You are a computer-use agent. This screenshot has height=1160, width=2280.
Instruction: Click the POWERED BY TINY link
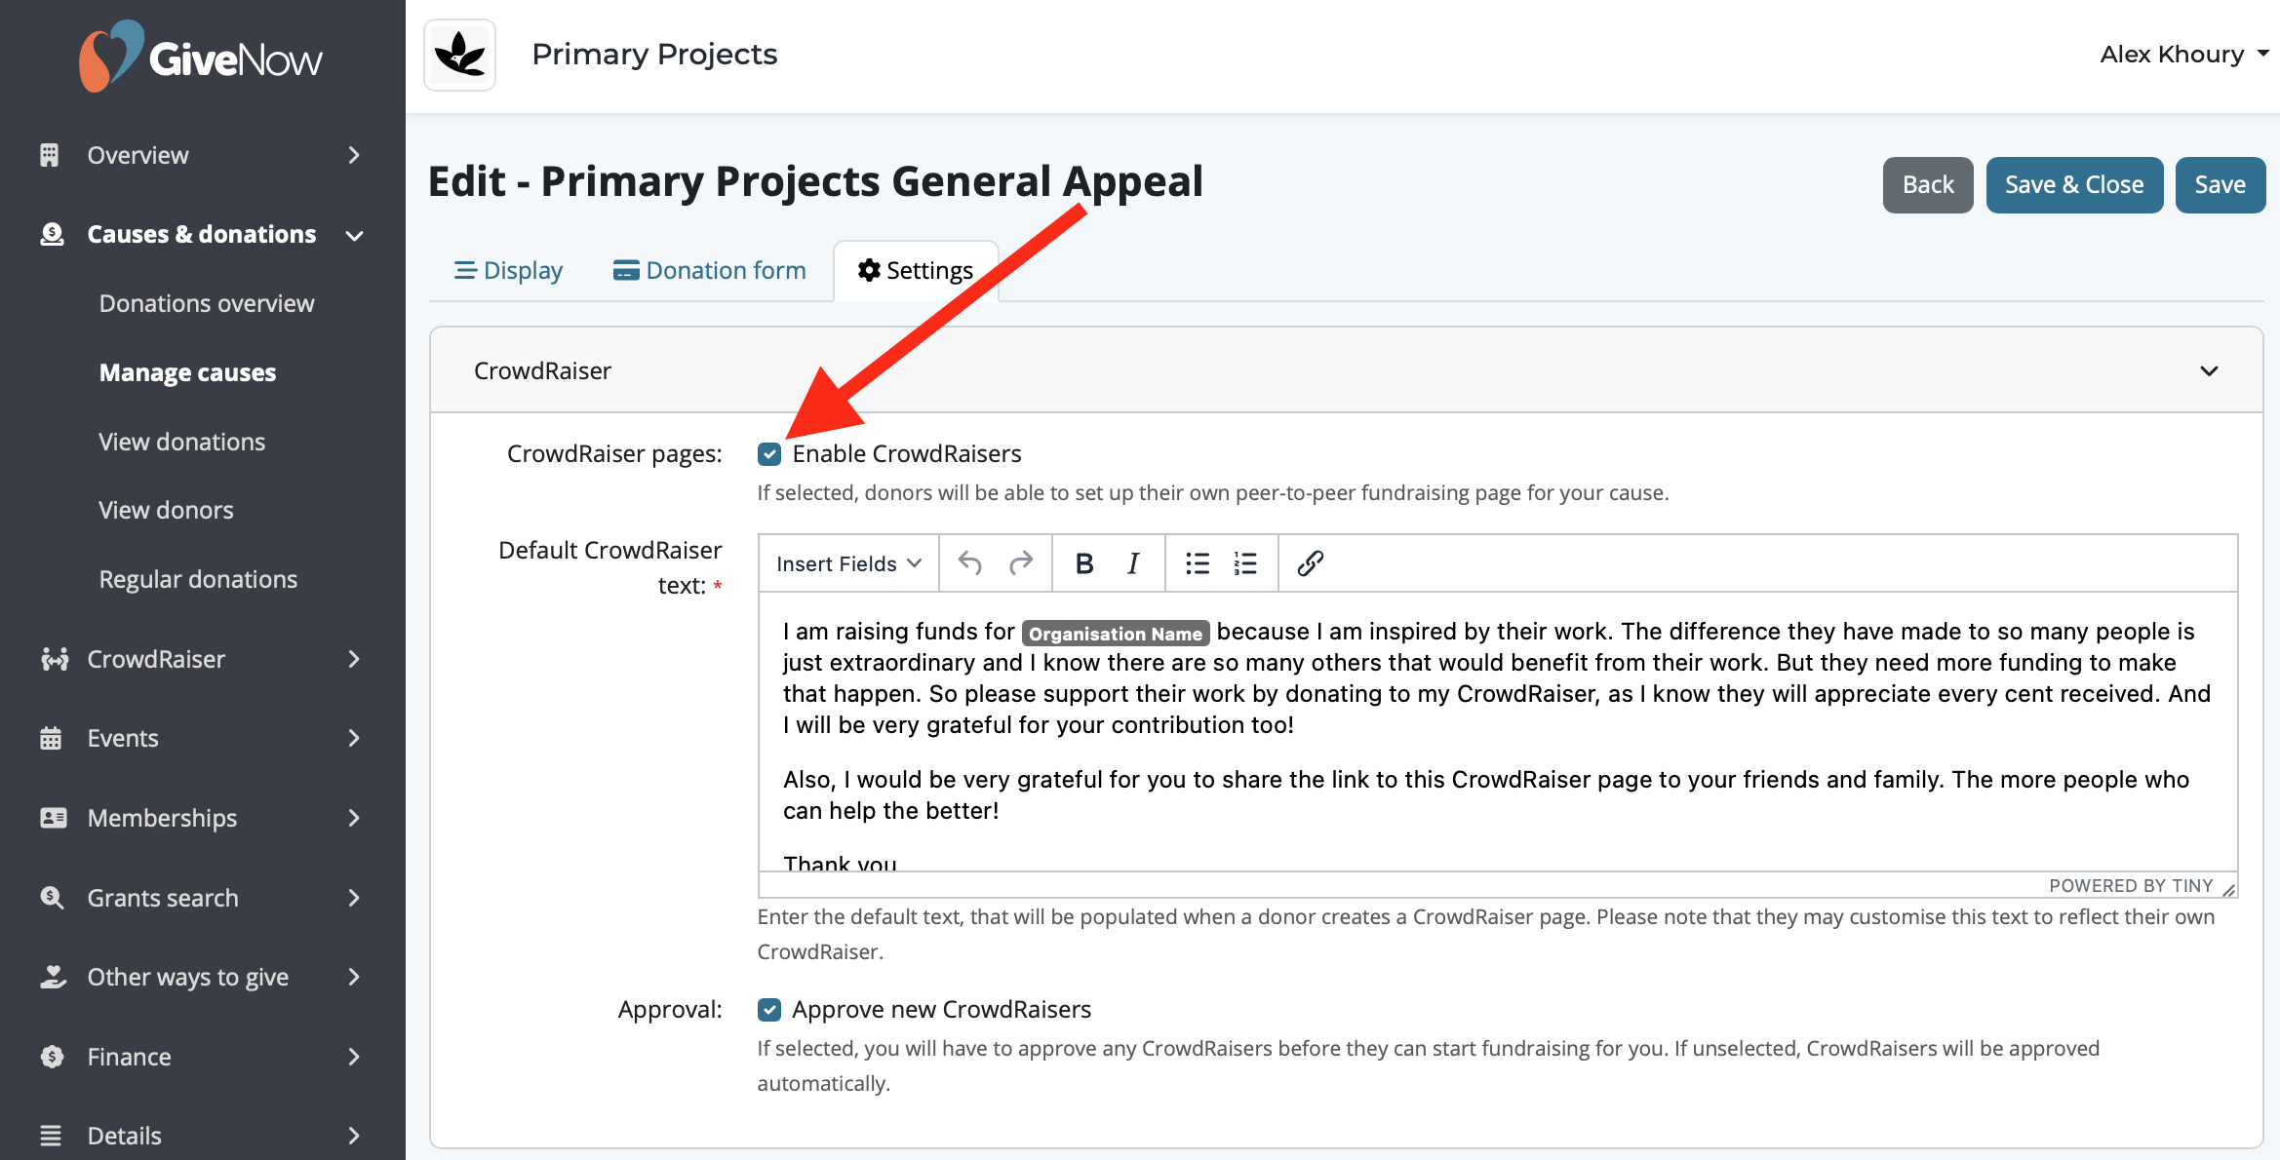point(2131,885)
